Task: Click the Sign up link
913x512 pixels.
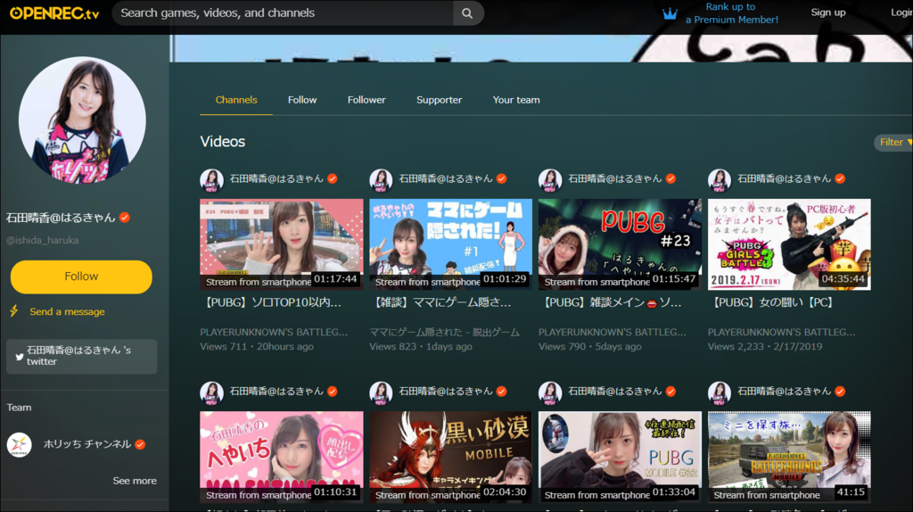Action: (x=828, y=12)
